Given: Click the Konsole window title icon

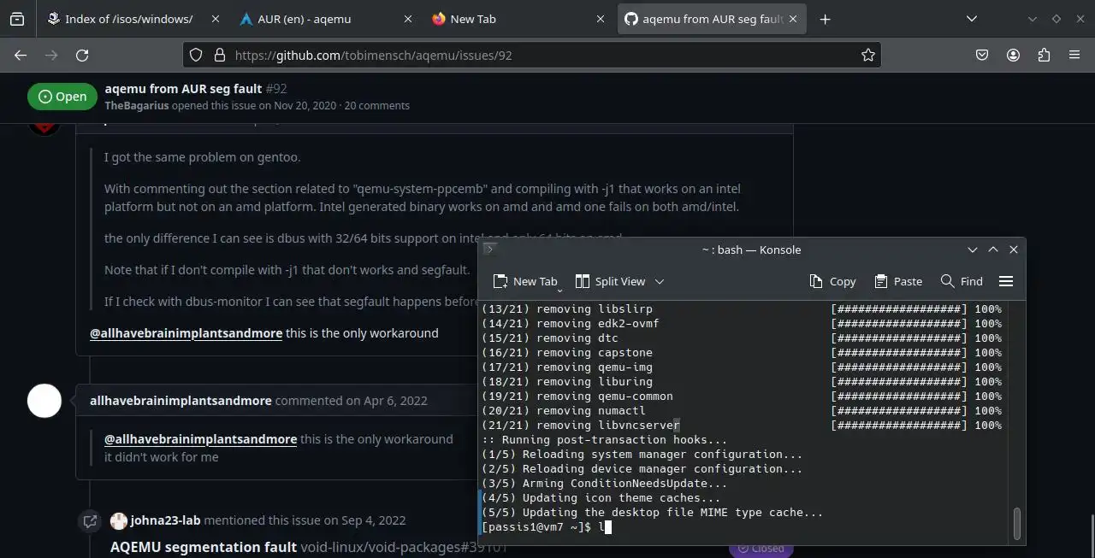Looking at the screenshot, I should click(490, 249).
